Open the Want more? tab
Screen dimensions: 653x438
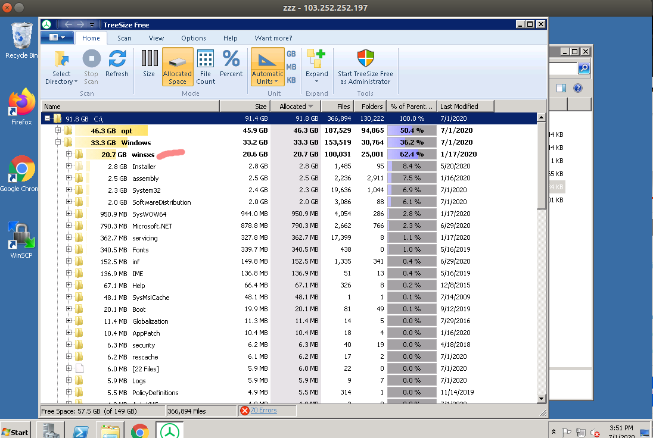point(273,38)
